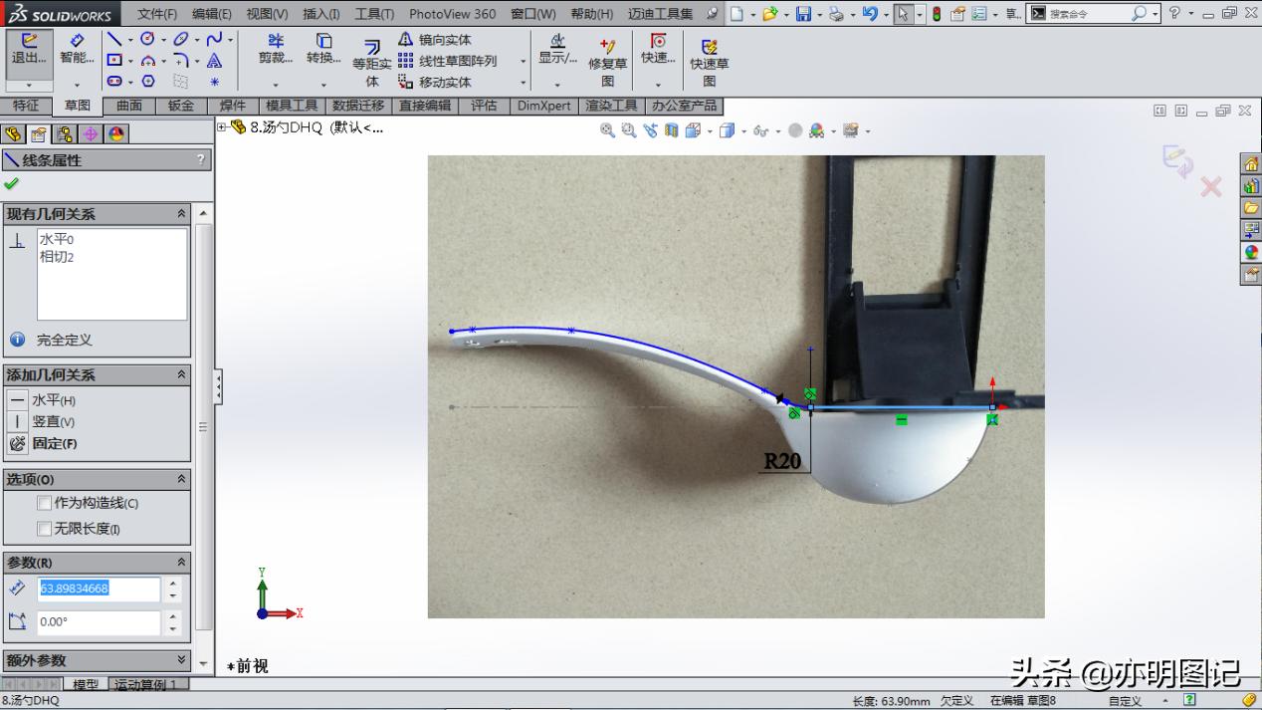Check the 无限长度 infinite length option

point(44,529)
